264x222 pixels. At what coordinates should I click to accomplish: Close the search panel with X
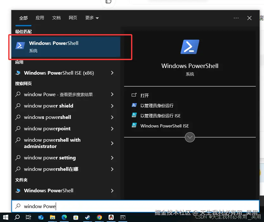pyautogui.click(x=249, y=18)
